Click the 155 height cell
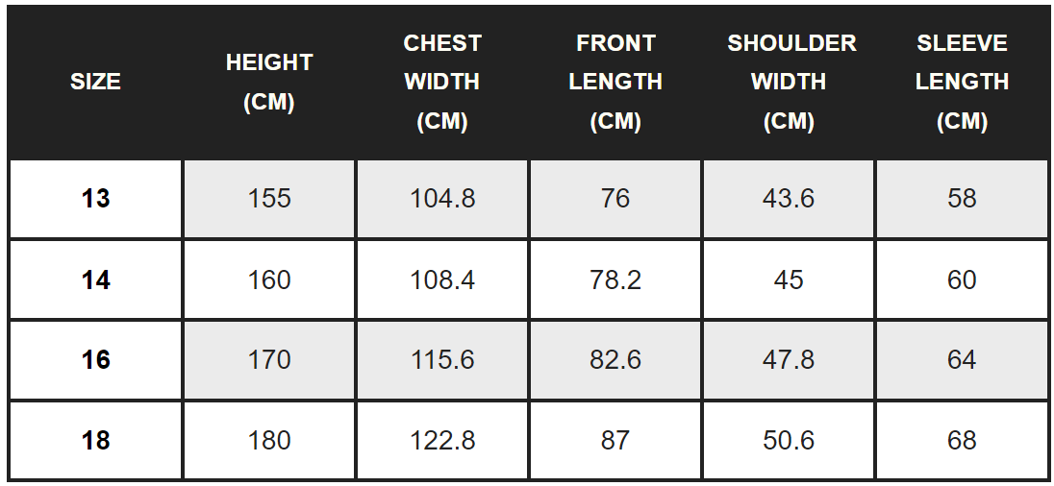 pos(269,199)
